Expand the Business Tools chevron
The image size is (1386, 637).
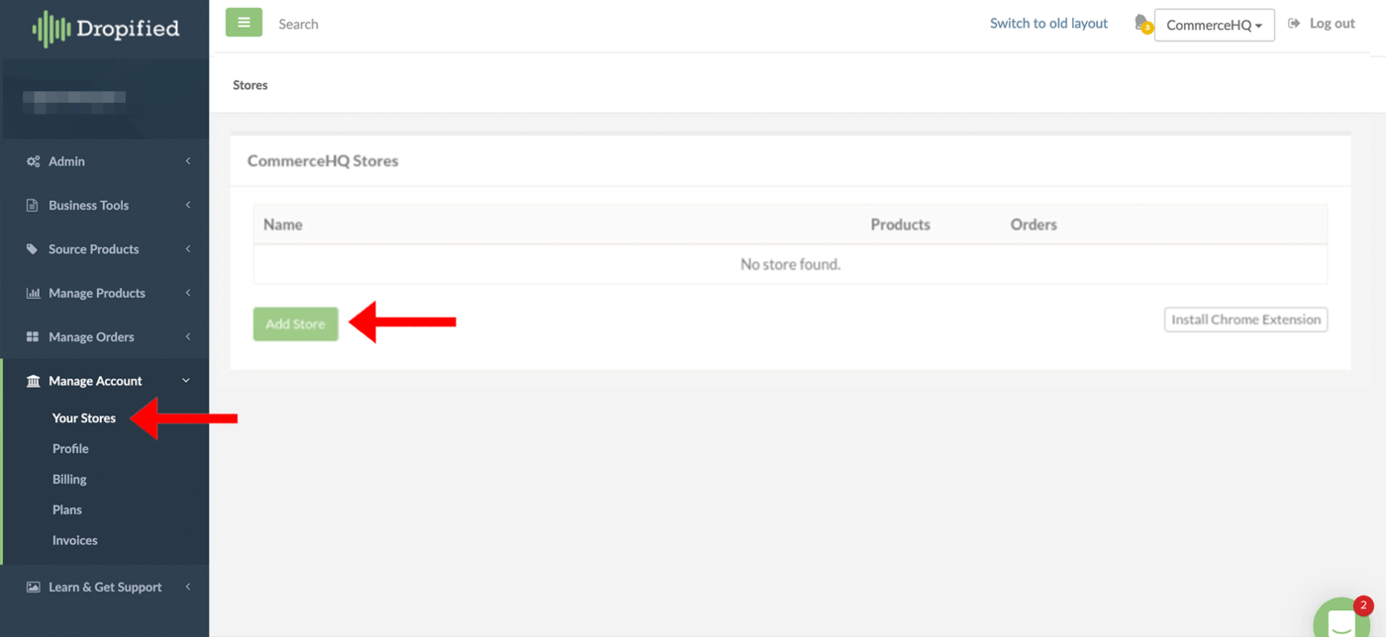[188, 205]
